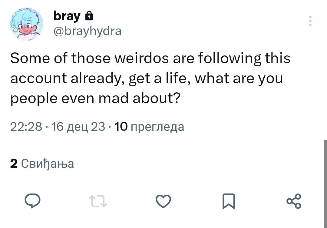327x228 pixels.
Task: Like the tweet with heart icon
Action: click(163, 201)
